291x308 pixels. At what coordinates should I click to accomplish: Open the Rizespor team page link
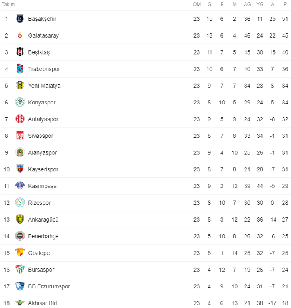point(39,203)
